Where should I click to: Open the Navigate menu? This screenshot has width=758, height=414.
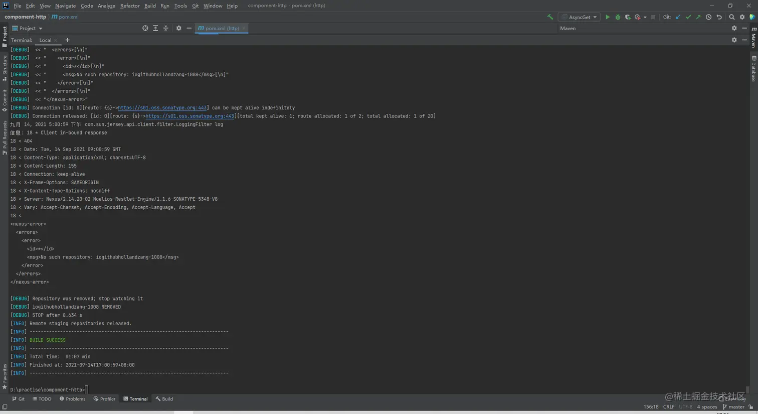(65, 6)
